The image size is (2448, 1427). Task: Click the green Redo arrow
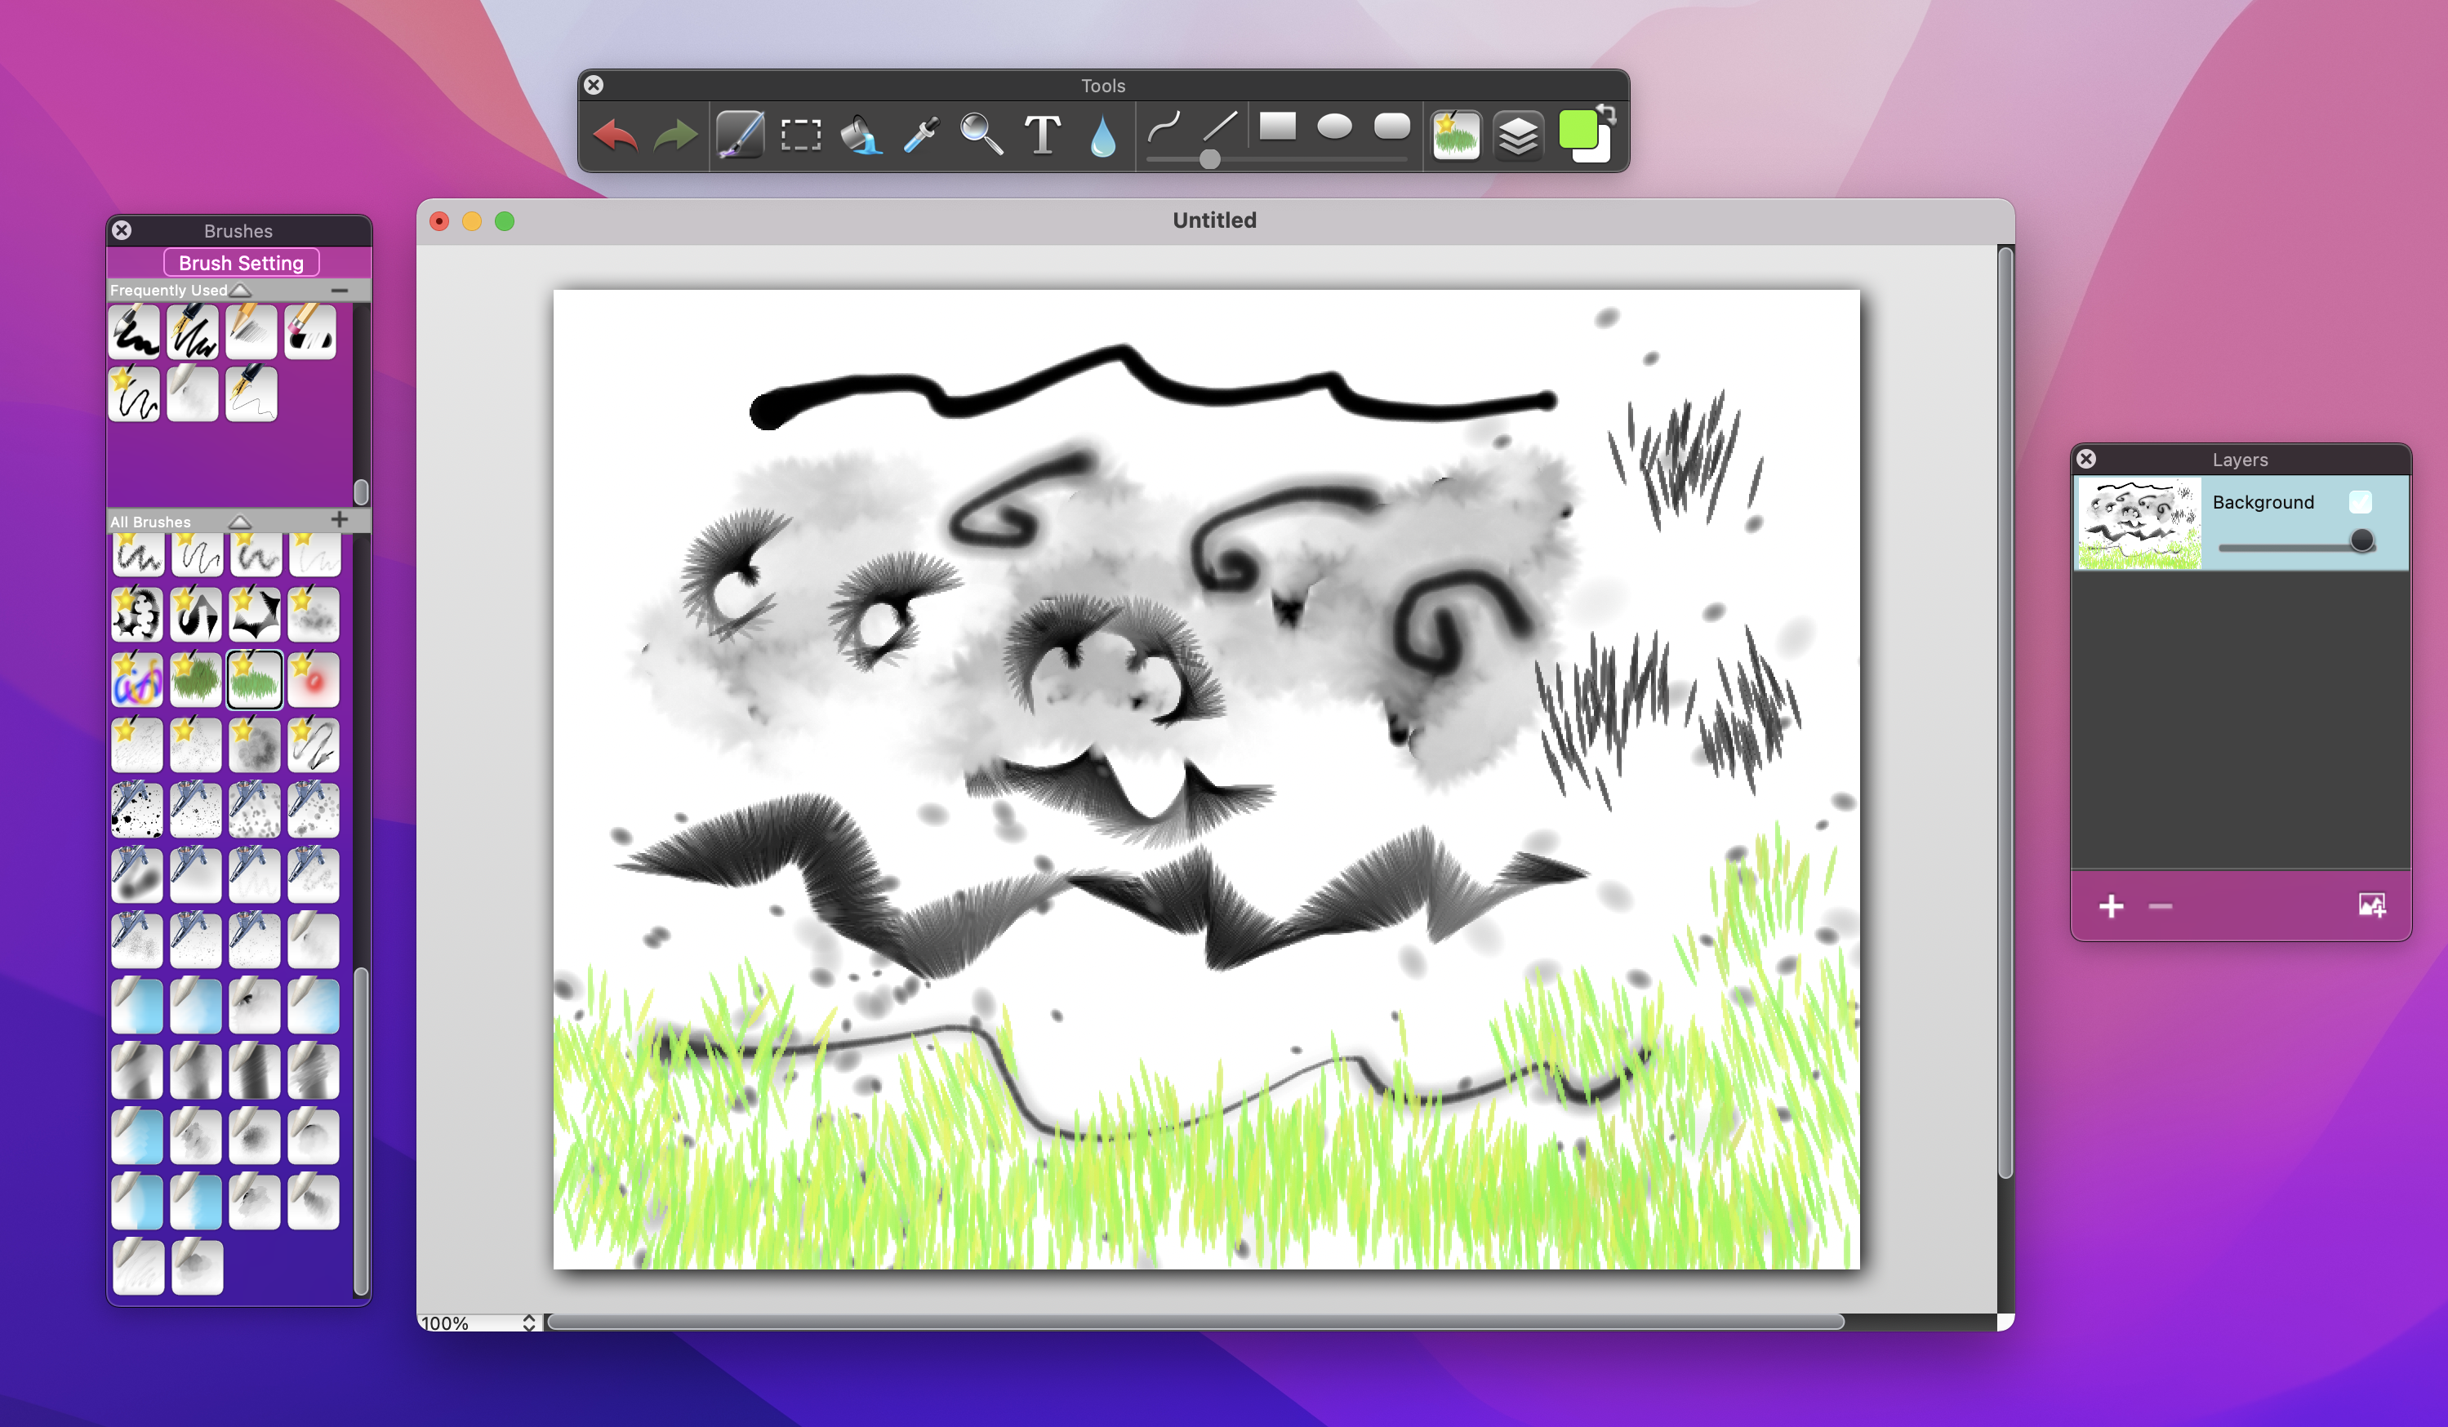675,135
